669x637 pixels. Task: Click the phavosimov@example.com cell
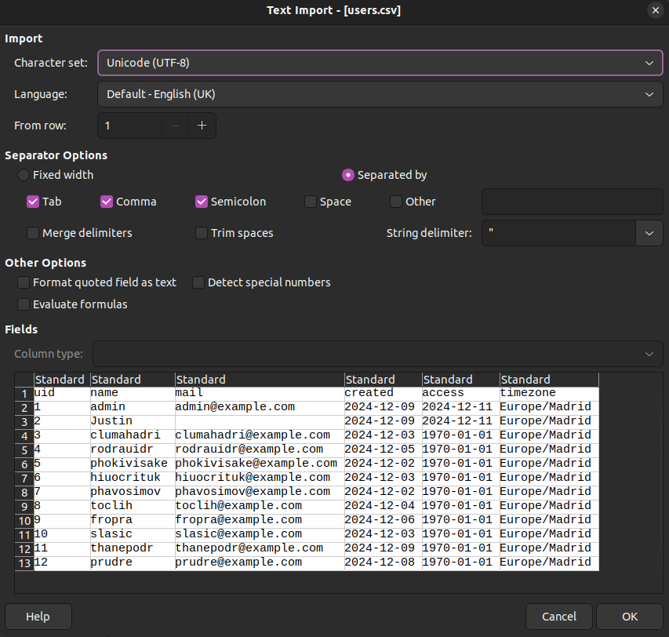tap(260, 492)
